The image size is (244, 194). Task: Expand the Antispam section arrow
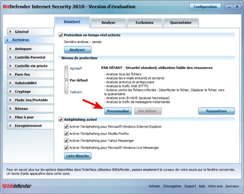pyautogui.click(x=10, y=49)
